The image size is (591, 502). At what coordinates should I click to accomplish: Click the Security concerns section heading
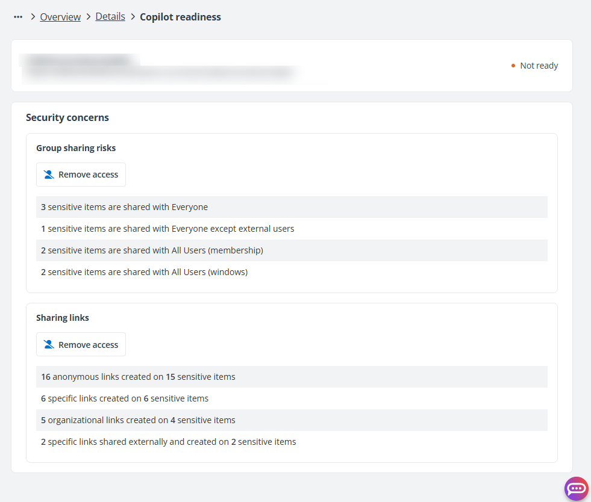coord(67,117)
